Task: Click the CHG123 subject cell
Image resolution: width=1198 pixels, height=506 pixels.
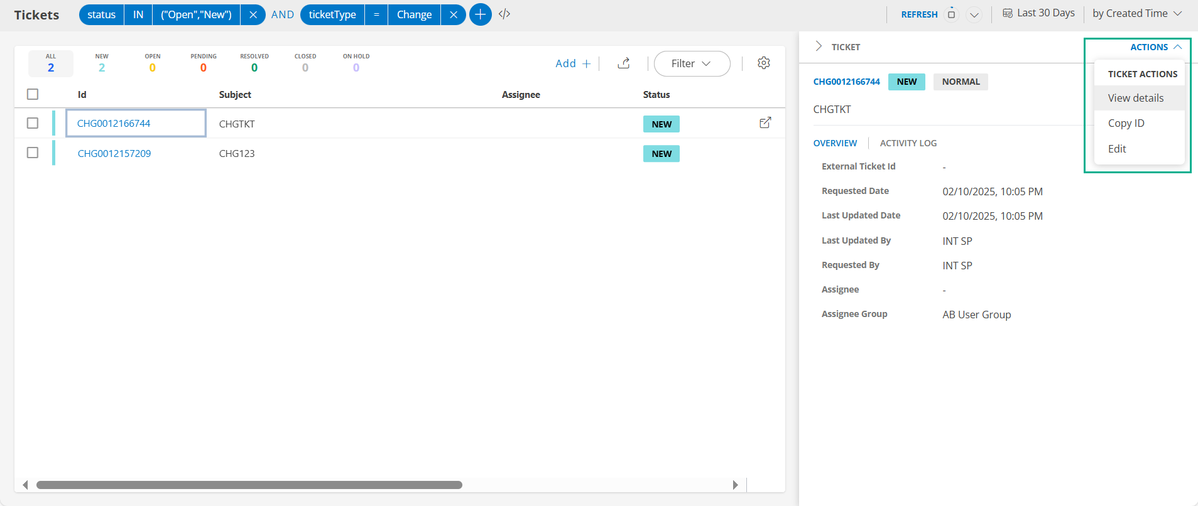Action: click(x=237, y=153)
